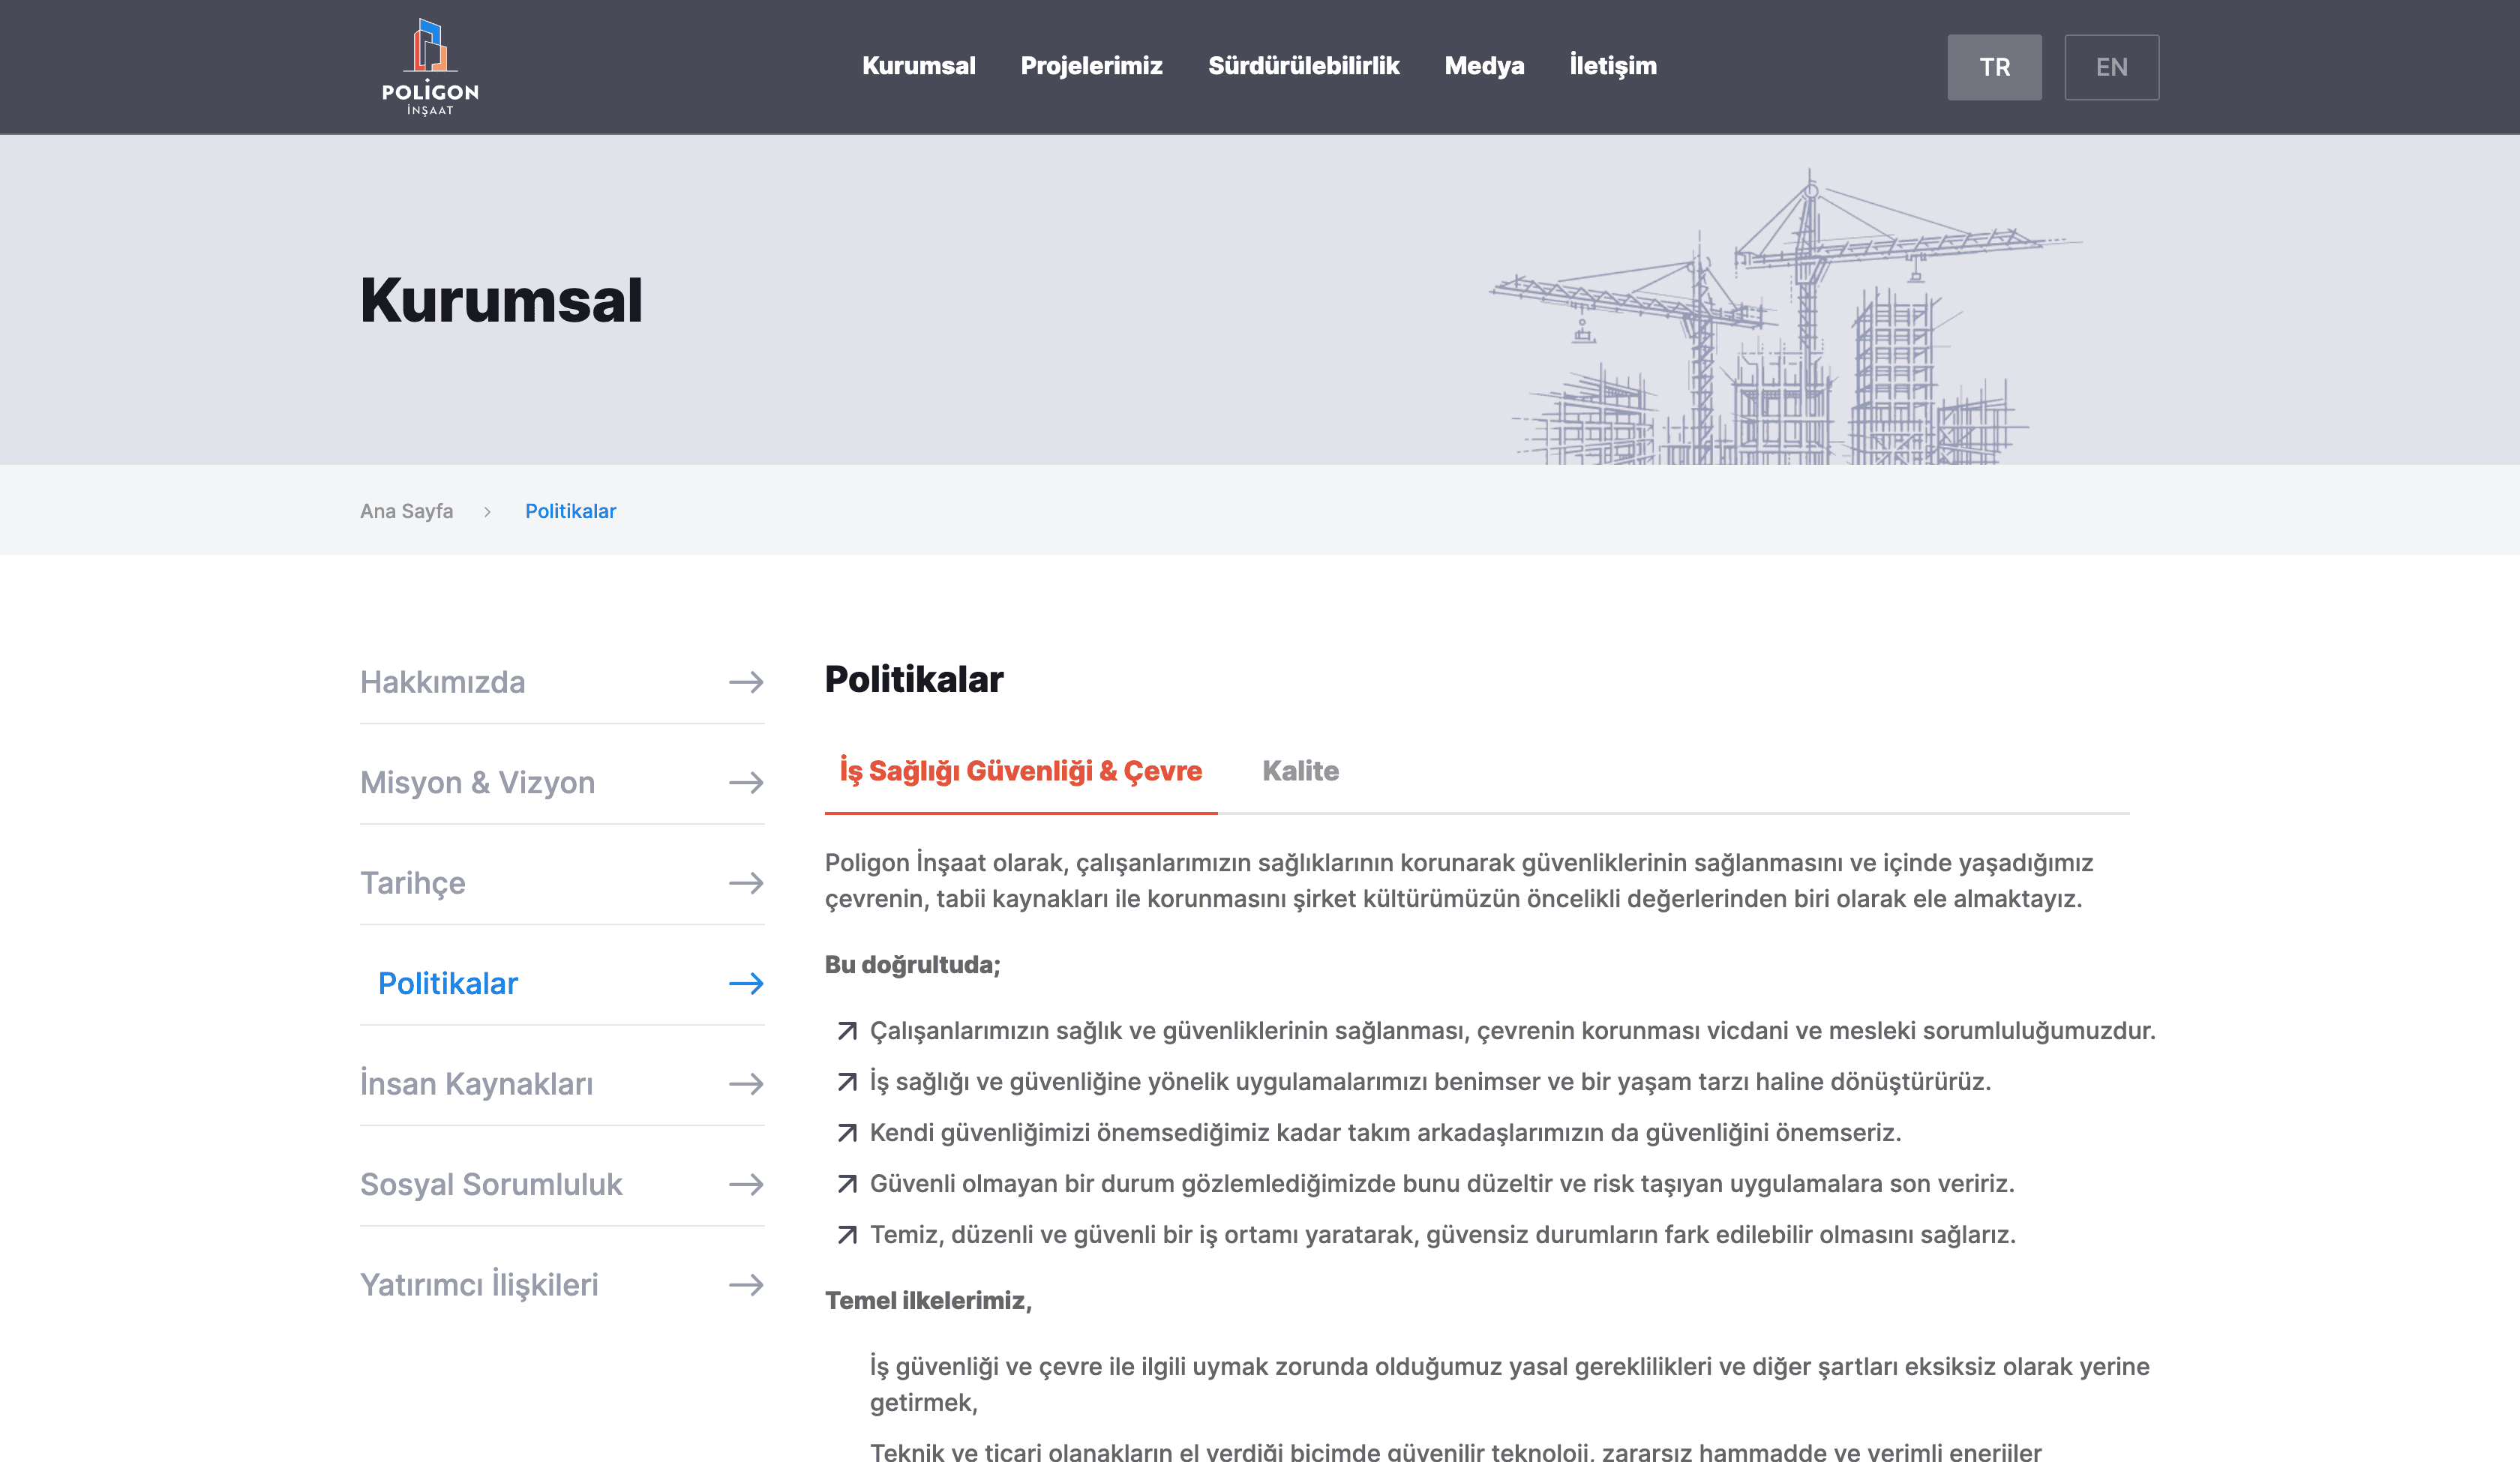Switch site language to TR
The image size is (2520, 1462).
pyautogui.click(x=1994, y=67)
